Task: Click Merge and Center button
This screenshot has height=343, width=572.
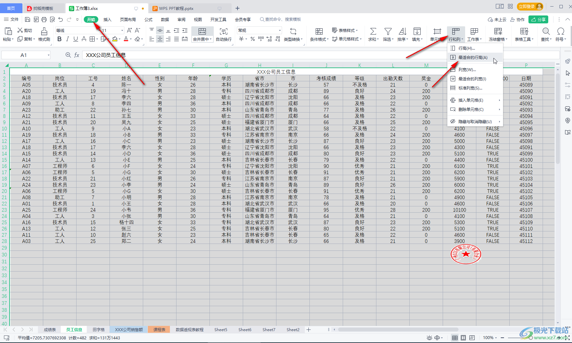Action: pos(202,35)
